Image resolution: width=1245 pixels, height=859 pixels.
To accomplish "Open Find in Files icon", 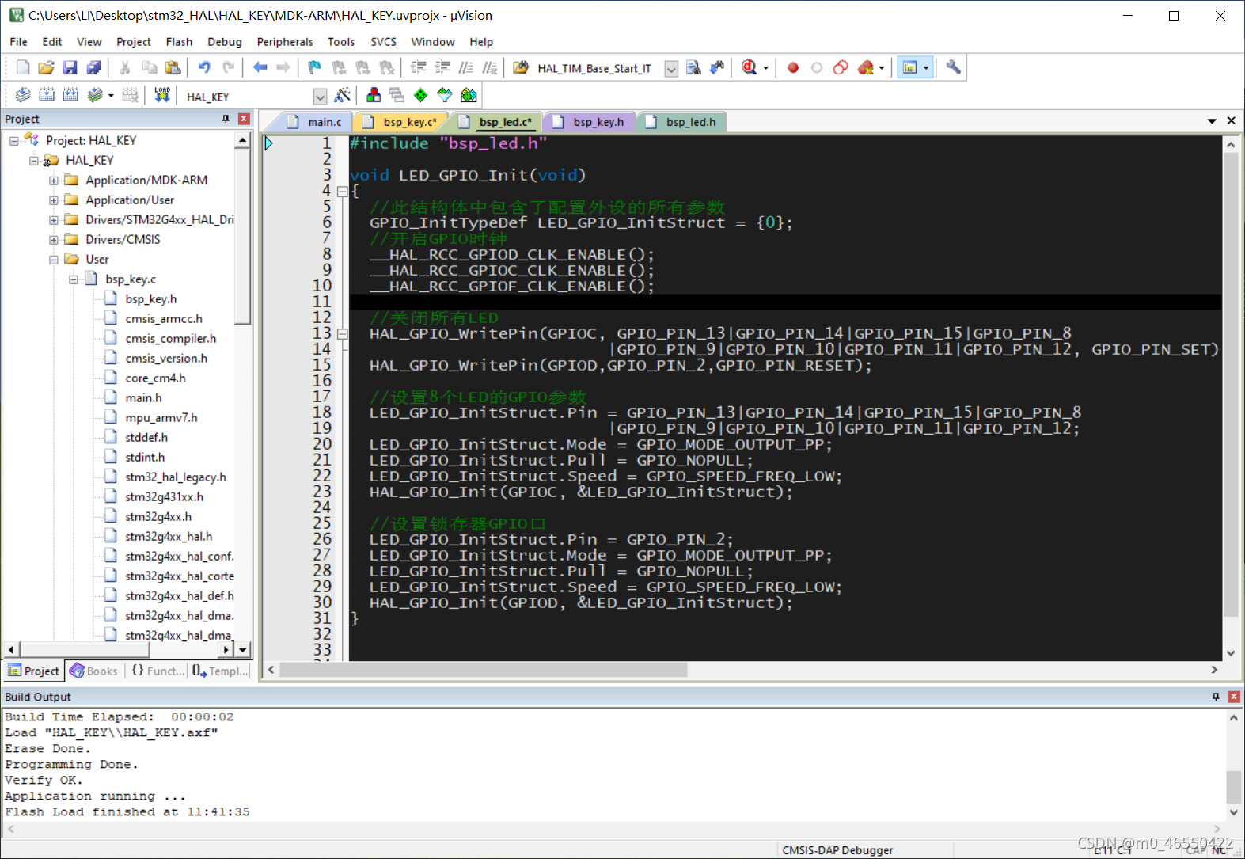I will (x=521, y=67).
